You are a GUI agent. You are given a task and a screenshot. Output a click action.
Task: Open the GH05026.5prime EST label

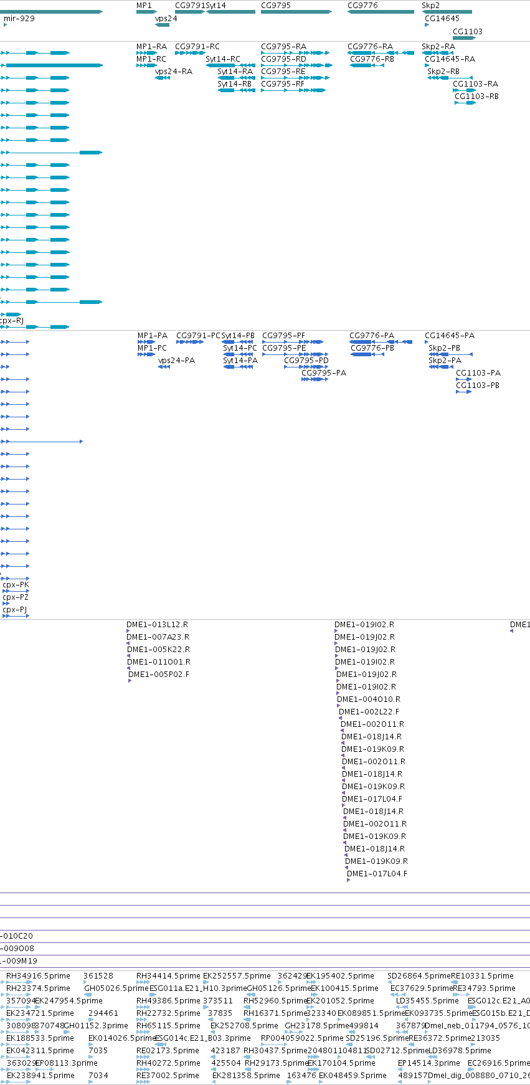116,988
